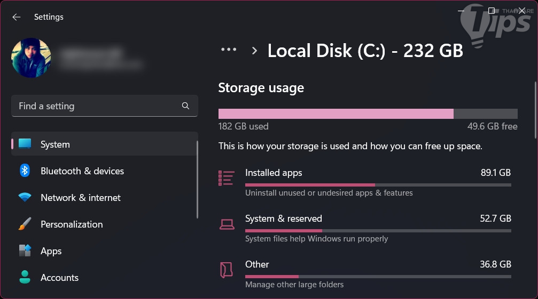Open the Personalization settings page
Image resolution: width=538 pixels, height=299 pixels.
tap(72, 224)
